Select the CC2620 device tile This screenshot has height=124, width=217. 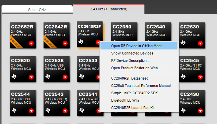pos(23,69)
